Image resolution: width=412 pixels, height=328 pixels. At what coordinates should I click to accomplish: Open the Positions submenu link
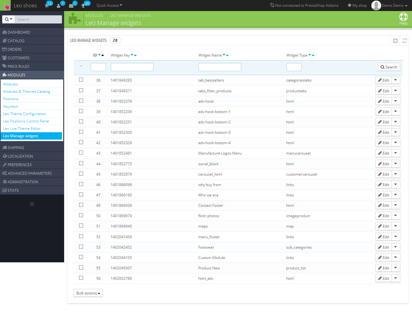pos(11,99)
